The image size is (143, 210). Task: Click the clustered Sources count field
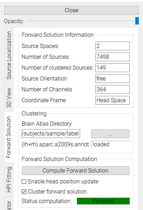[x=113, y=68]
